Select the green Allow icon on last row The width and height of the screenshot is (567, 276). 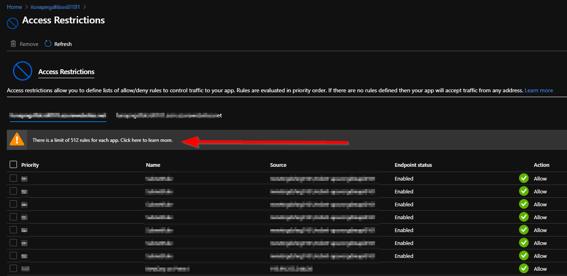tap(523, 268)
